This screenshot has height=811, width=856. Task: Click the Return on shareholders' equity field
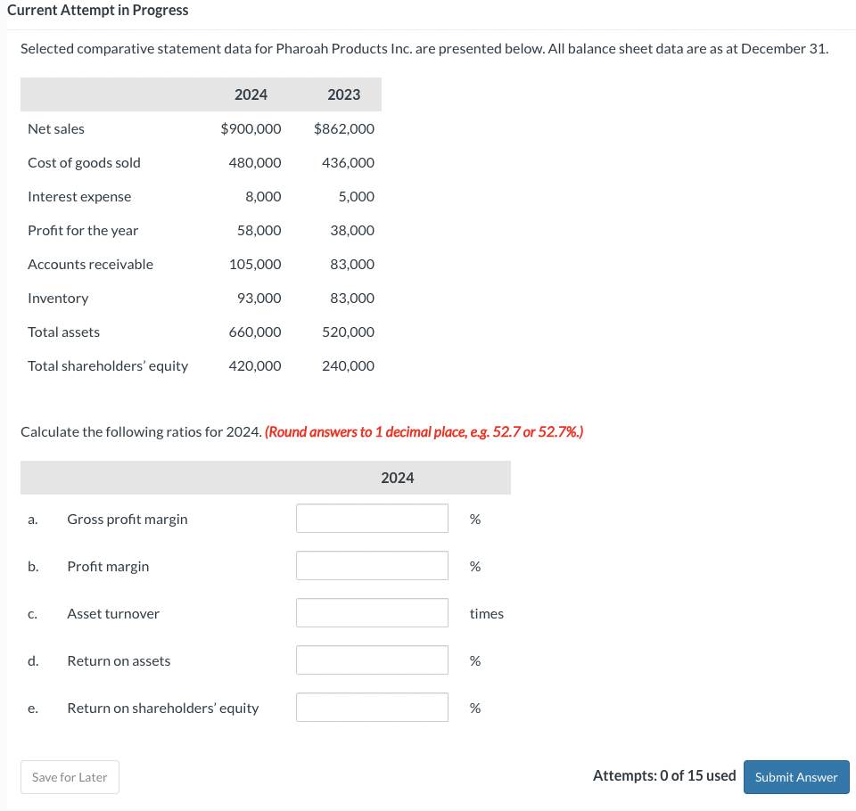tap(371, 707)
